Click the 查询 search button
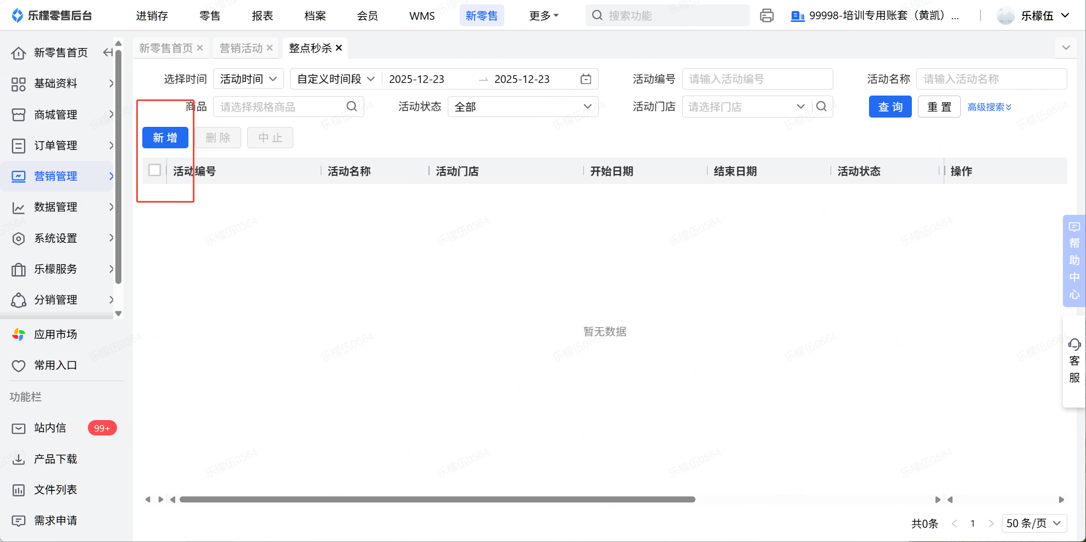The height and width of the screenshot is (542, 1086). click(890, 107)
